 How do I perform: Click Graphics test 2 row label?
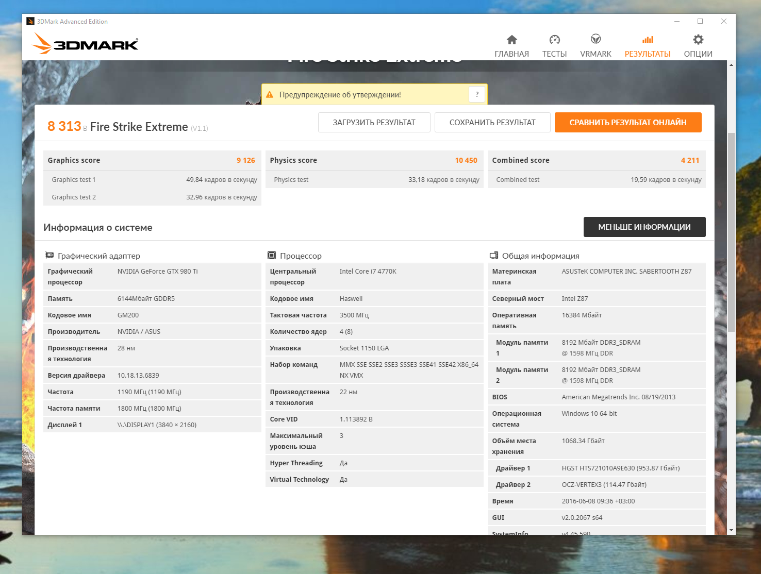click(74, 197)
